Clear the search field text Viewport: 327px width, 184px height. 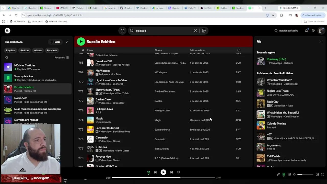click(x=195, y=31)
